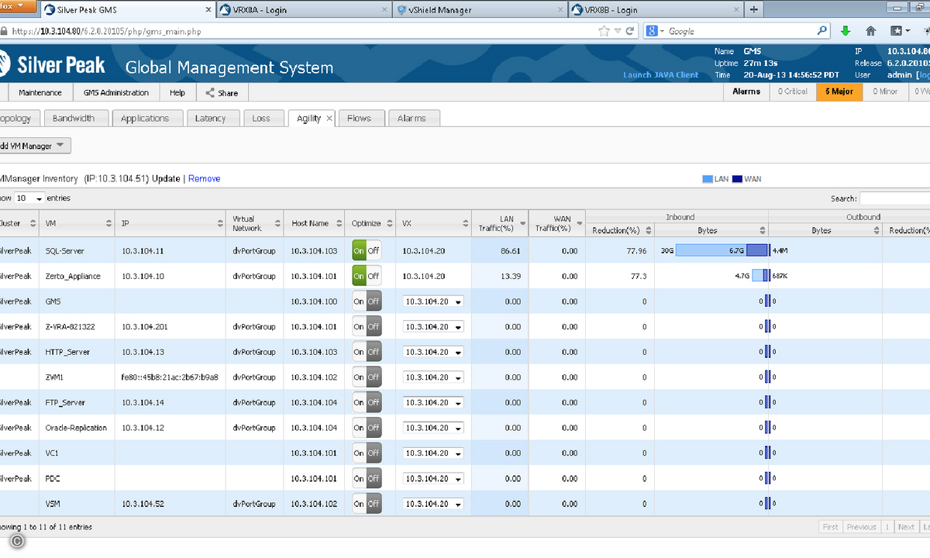Click the Google search engine icon

coord(652,31)
